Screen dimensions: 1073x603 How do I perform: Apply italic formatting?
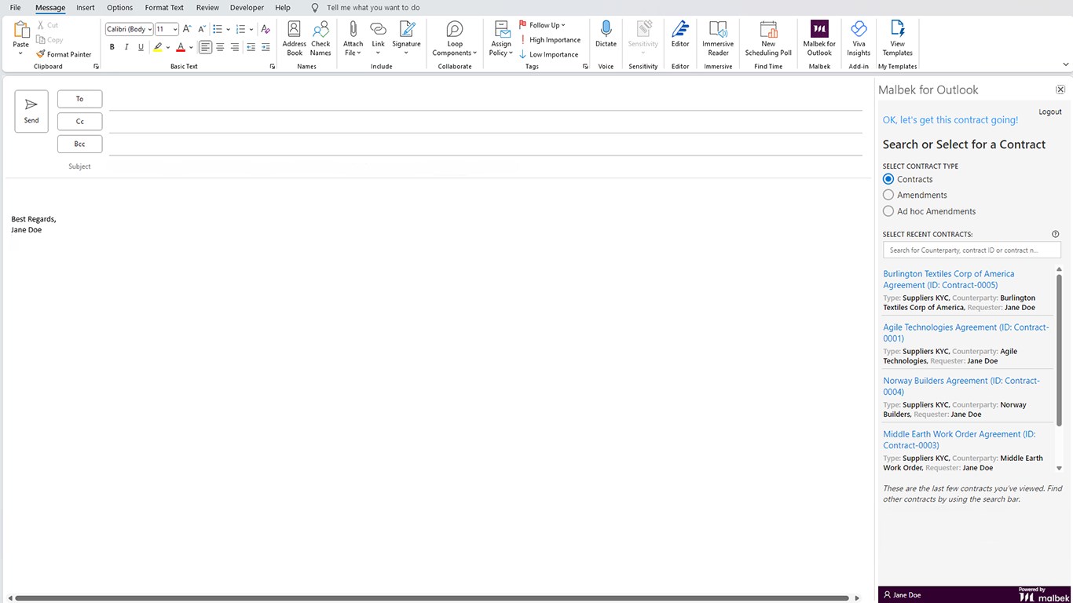click(126, 47)
